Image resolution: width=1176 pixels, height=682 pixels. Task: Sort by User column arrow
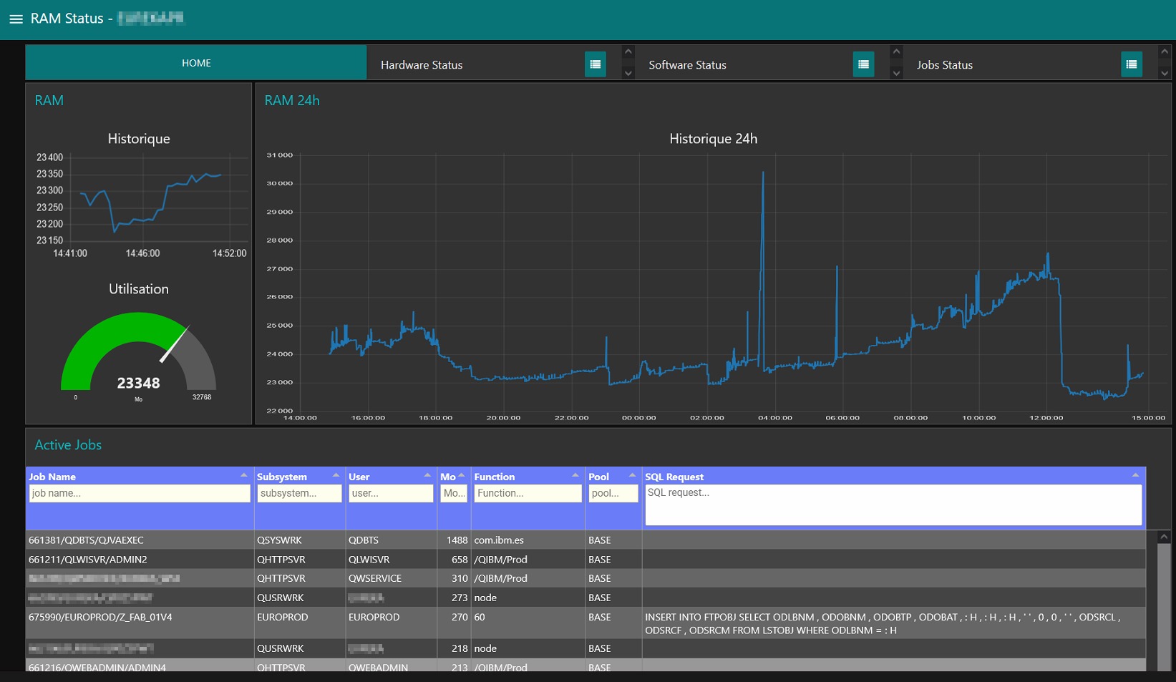tap(427, 476)
